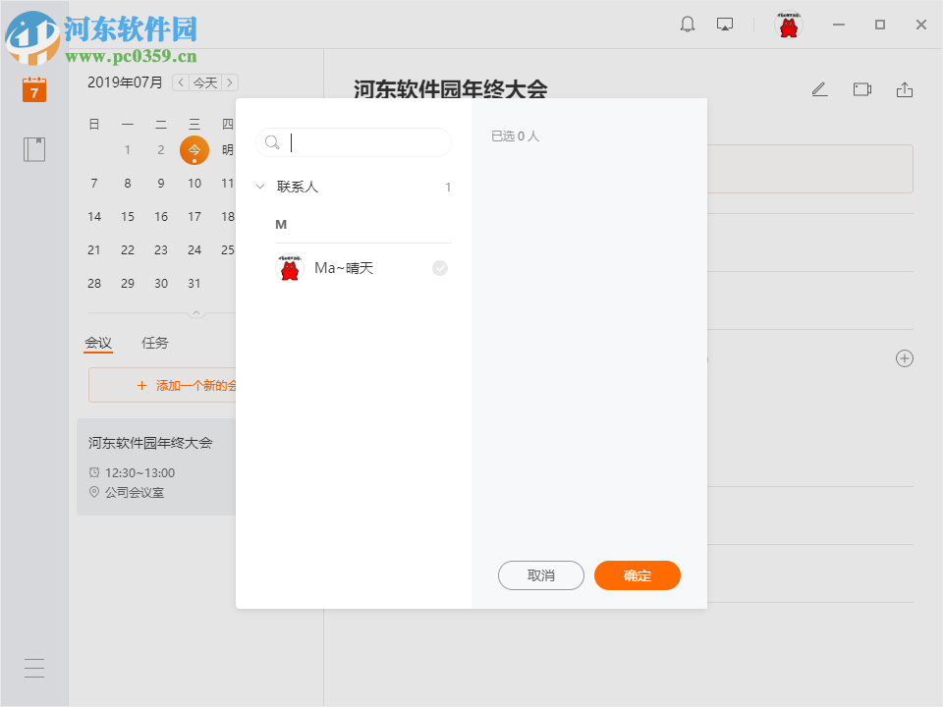Screen dimensions: 943x707
Task: Click the screen cast icon in title bar
Action: tap(725, 24)
